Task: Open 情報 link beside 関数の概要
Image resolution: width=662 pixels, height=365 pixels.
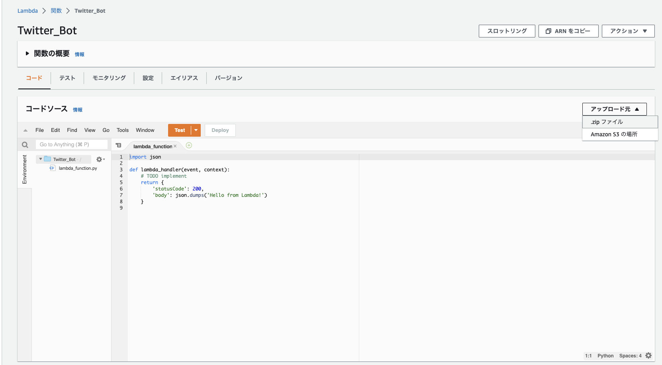Action: tap(80, 54)
